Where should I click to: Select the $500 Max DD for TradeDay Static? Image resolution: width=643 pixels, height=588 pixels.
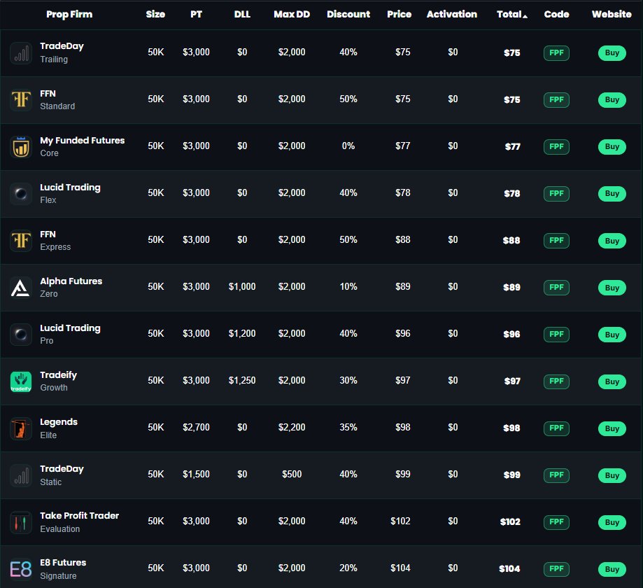pyautogui.click(x=292, y=475)
